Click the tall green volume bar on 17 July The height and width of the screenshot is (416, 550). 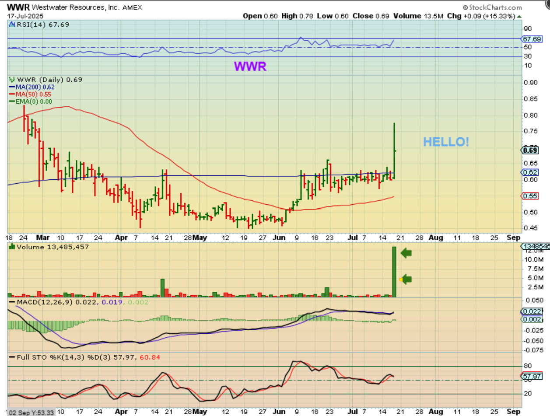pos(394,272)
